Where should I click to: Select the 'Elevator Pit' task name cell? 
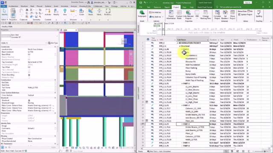click(193, 62)
